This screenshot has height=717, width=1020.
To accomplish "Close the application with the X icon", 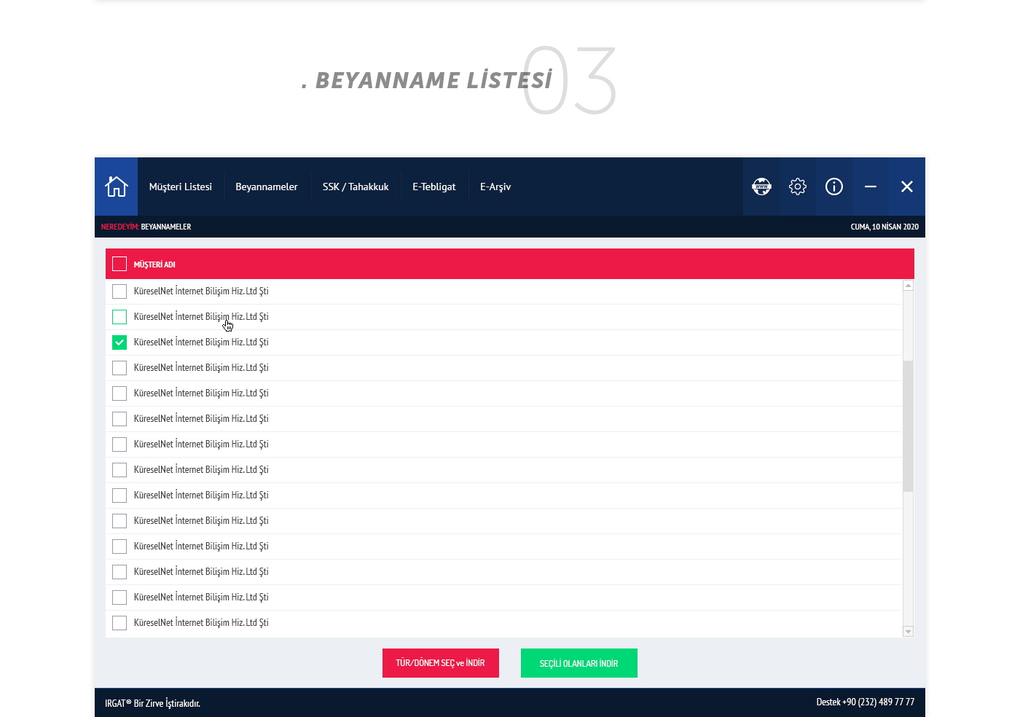I will pyautogui.click(x=907, y=187).
